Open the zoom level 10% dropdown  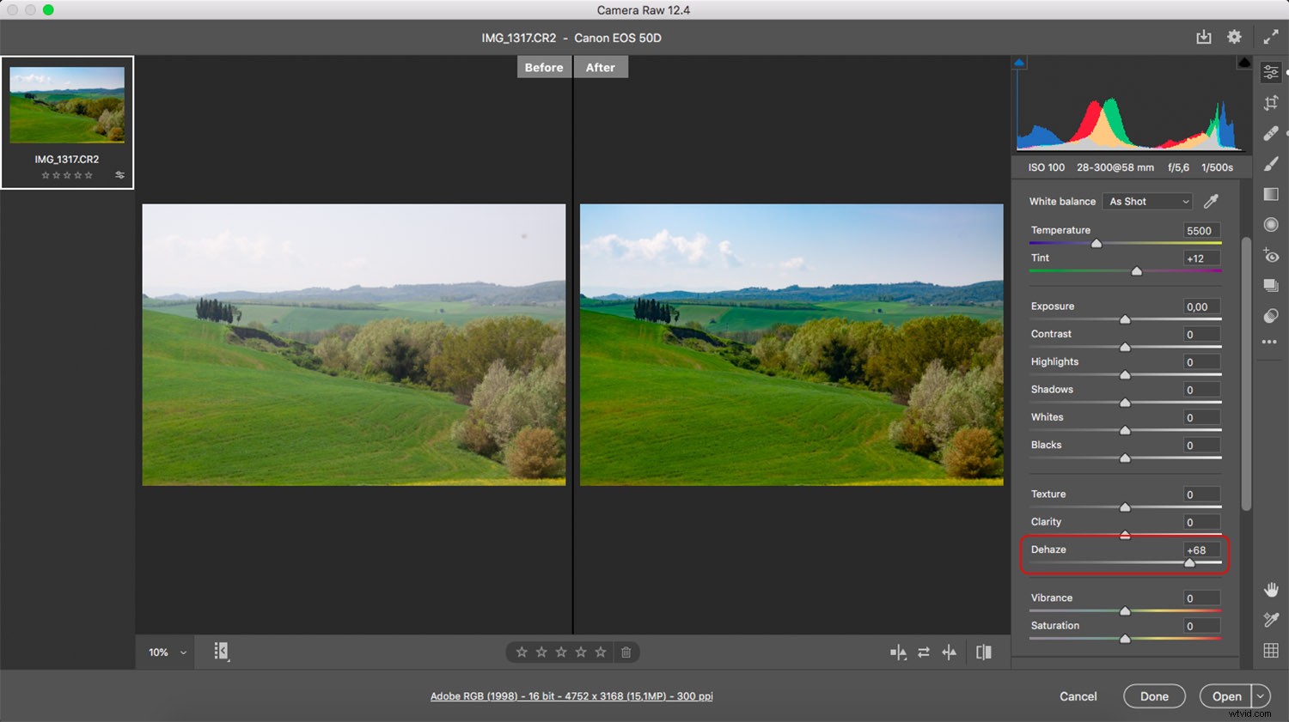[165, 652]
